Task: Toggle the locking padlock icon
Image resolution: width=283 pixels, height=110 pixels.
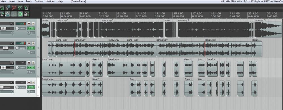Action: [x=26, y=14]
